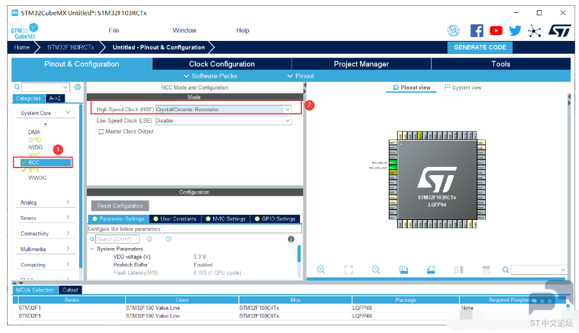Zoom in on the chip pinout

tap(321, 270)
